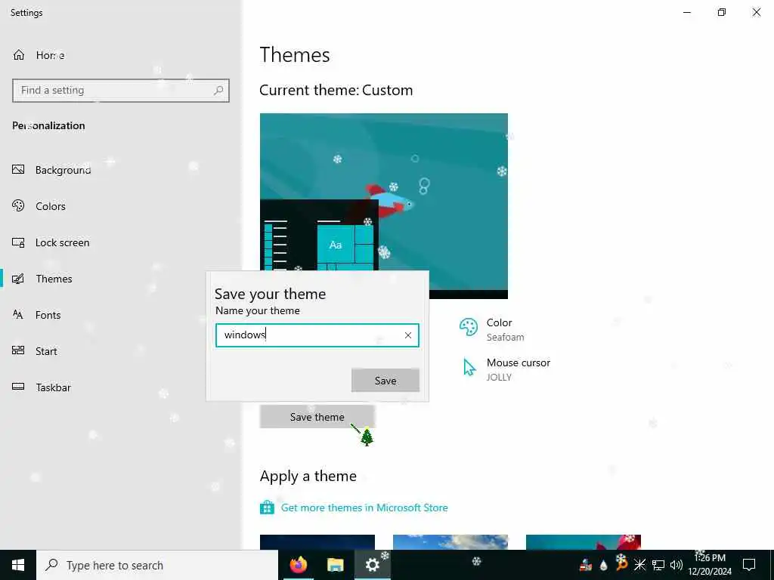Clear the theme name with the X

pyautogui.click(x=407, y=335)
